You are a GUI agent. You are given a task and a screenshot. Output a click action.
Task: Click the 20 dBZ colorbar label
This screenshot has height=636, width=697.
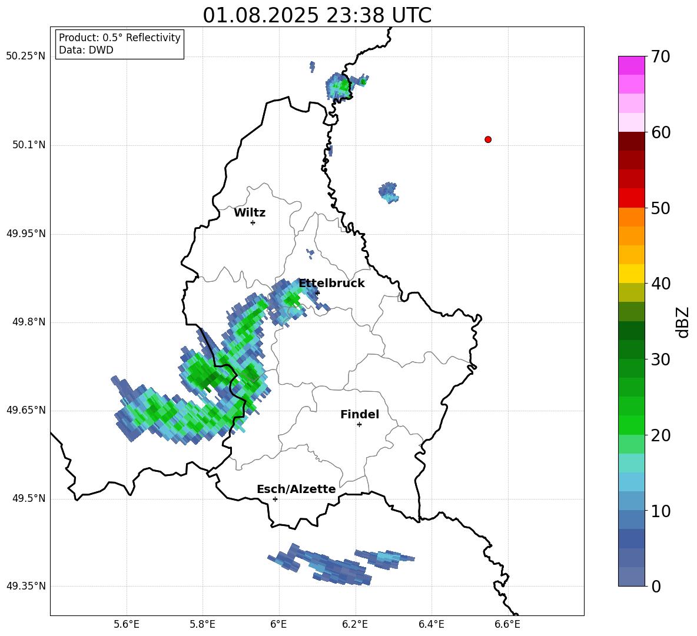(x=661, y=435)
